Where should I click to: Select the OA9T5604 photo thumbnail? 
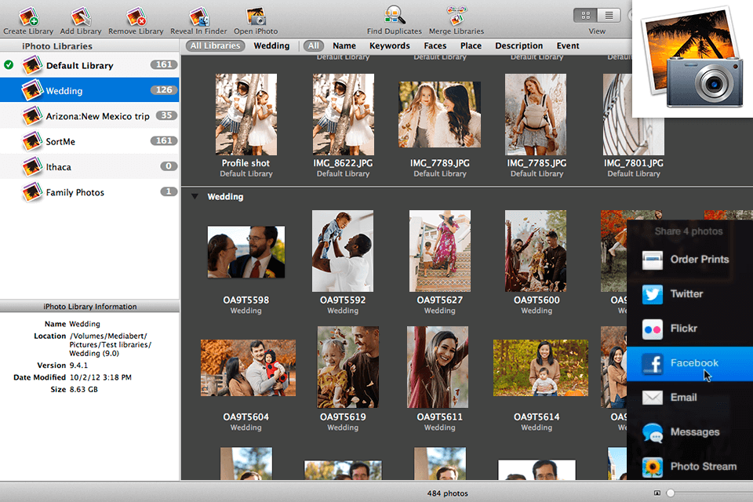click(x=249, y=368)
